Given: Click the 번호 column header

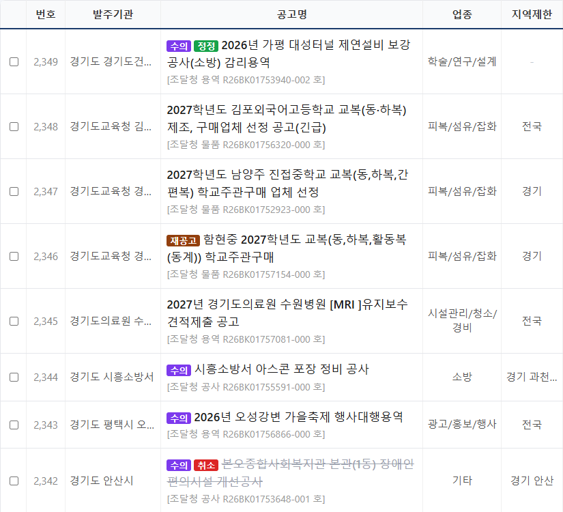Looking at the screenshot, I should pyautogui.click(x=46, y=14).
